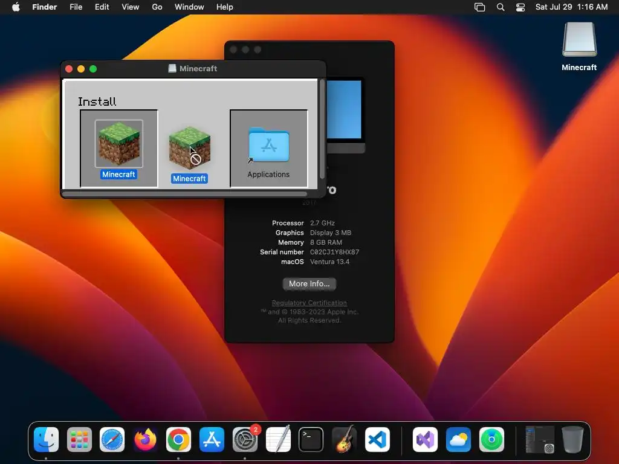Open the Go menu

tap(157, 7)
